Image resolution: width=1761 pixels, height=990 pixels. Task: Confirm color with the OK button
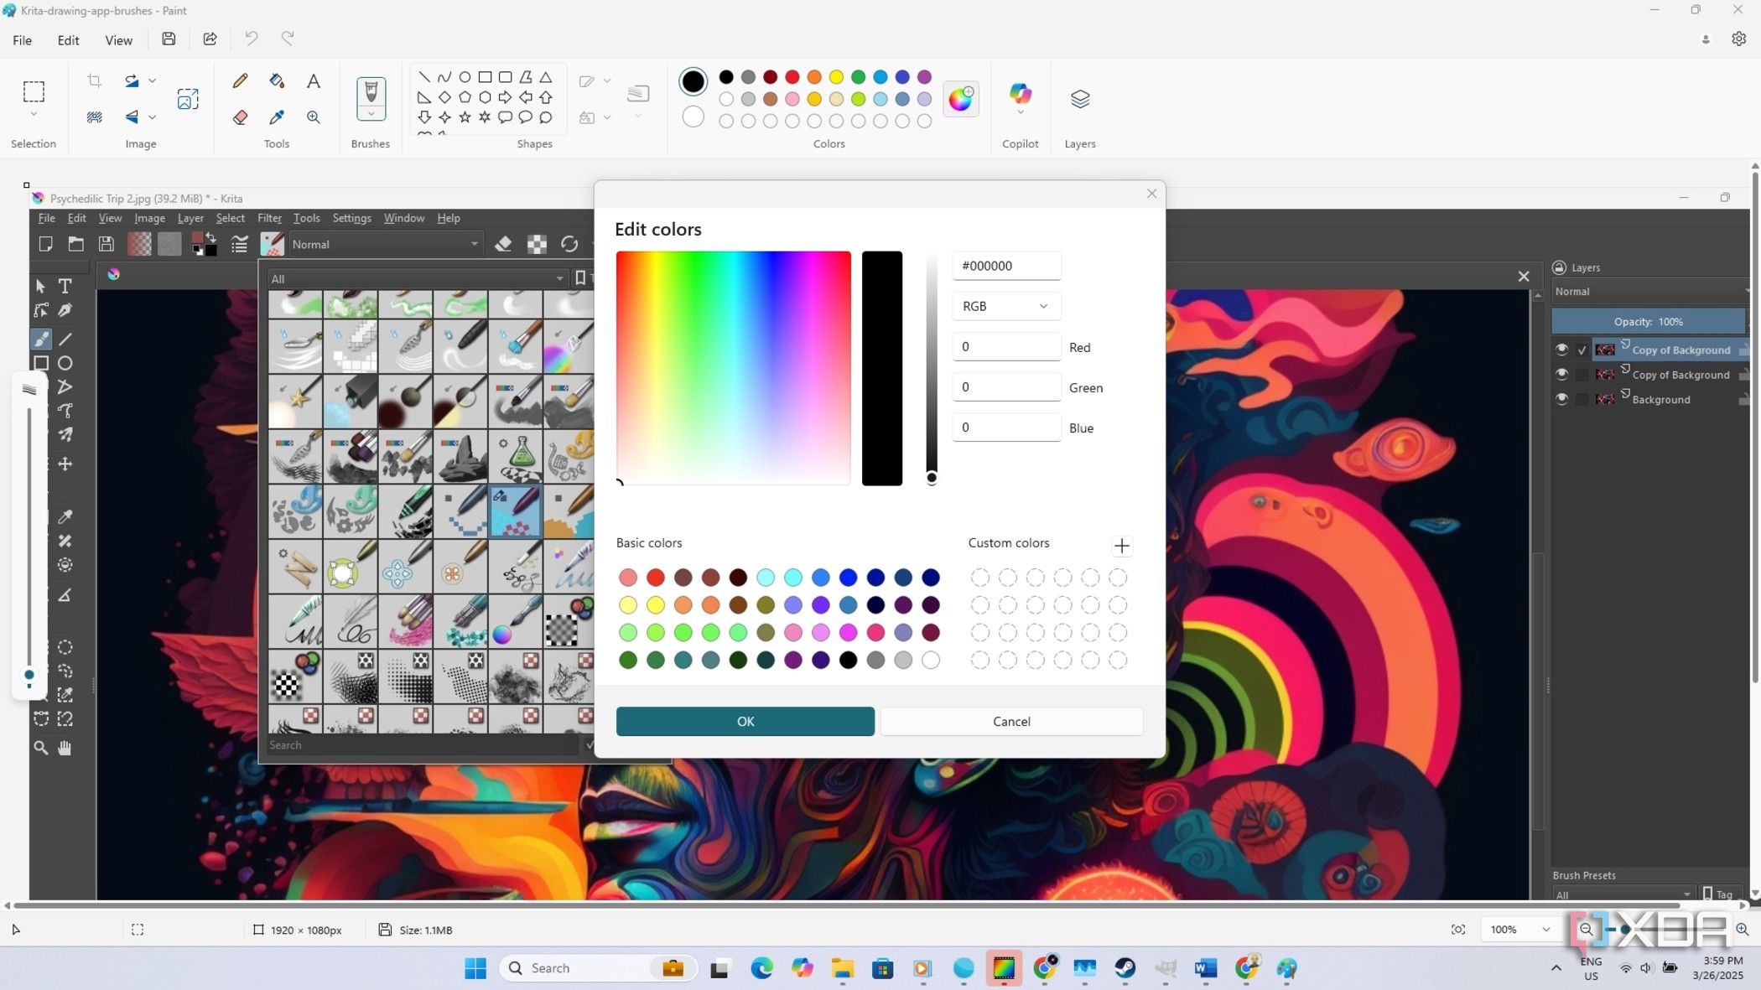click(745, 721)
